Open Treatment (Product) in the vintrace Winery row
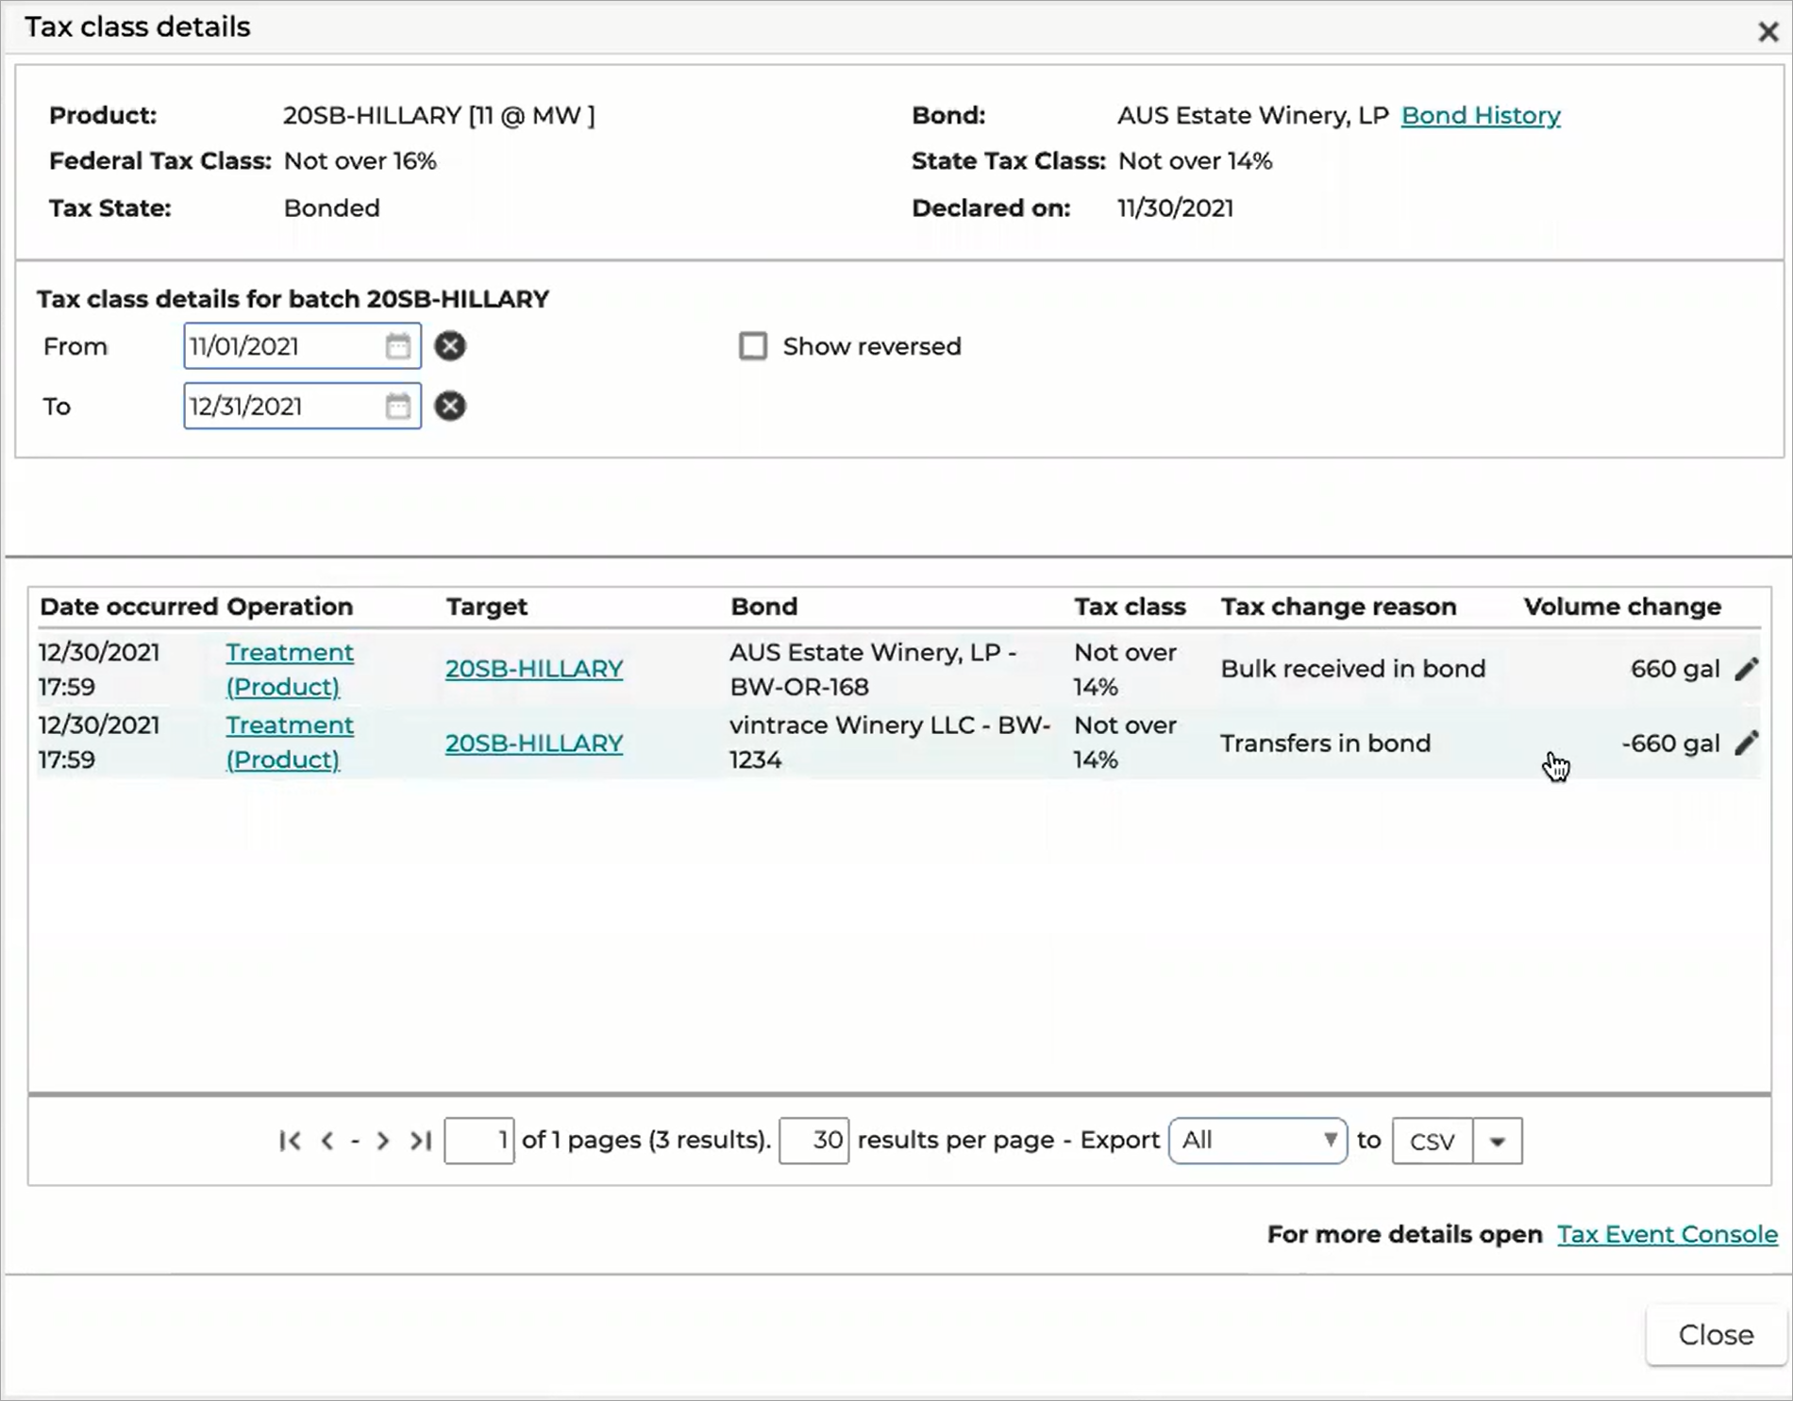This screenshot has height=1401, width=1793. click(x=290, y=742)
